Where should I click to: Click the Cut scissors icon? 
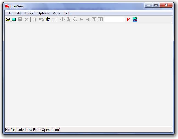[35, 19]
